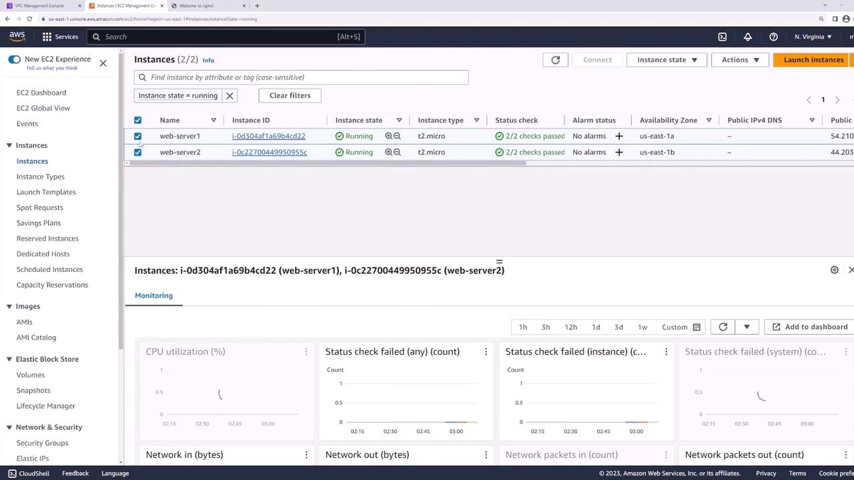Sort by Name column arrow
The height and width of the screenshot is (480, 854).
[x=213, y=120]
